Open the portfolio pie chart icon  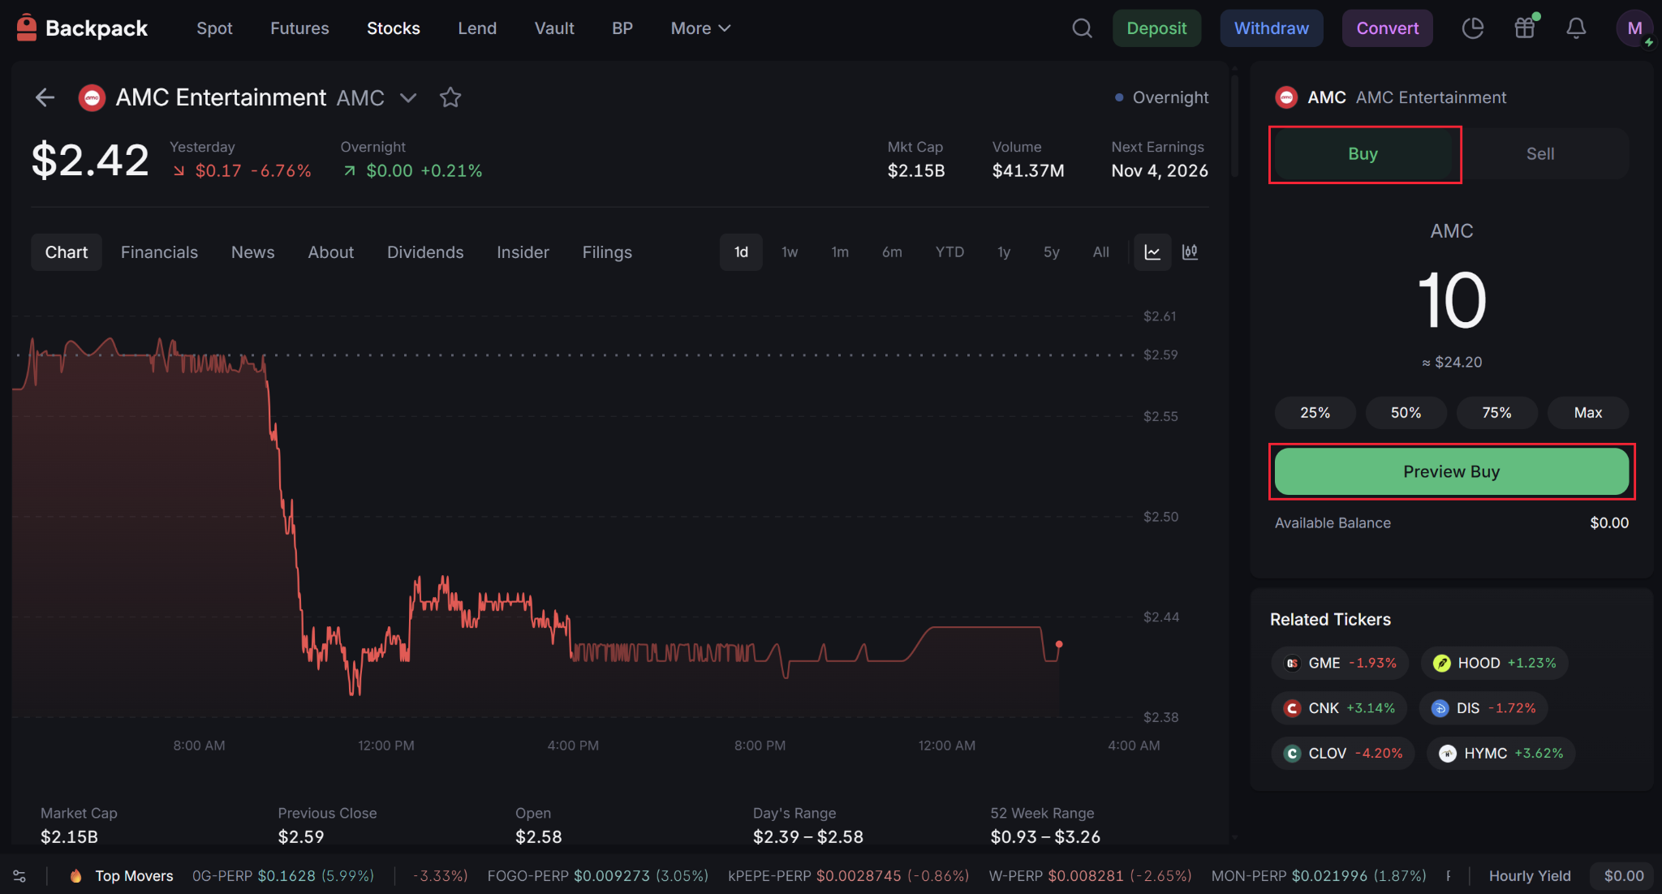tap(1472, 28)
